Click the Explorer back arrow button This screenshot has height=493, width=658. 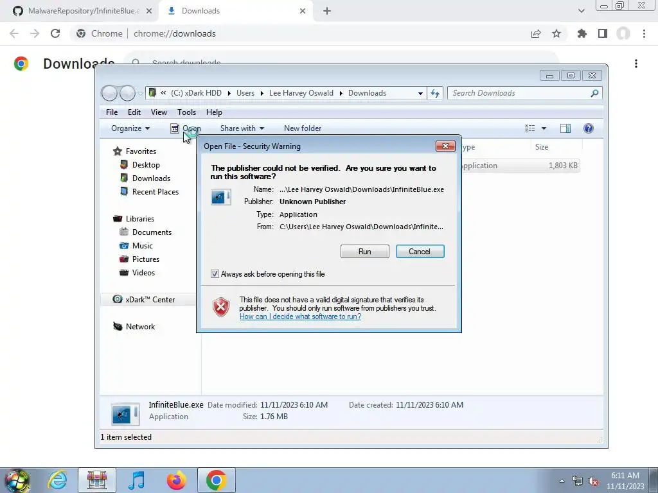click(x=109, y=93)
